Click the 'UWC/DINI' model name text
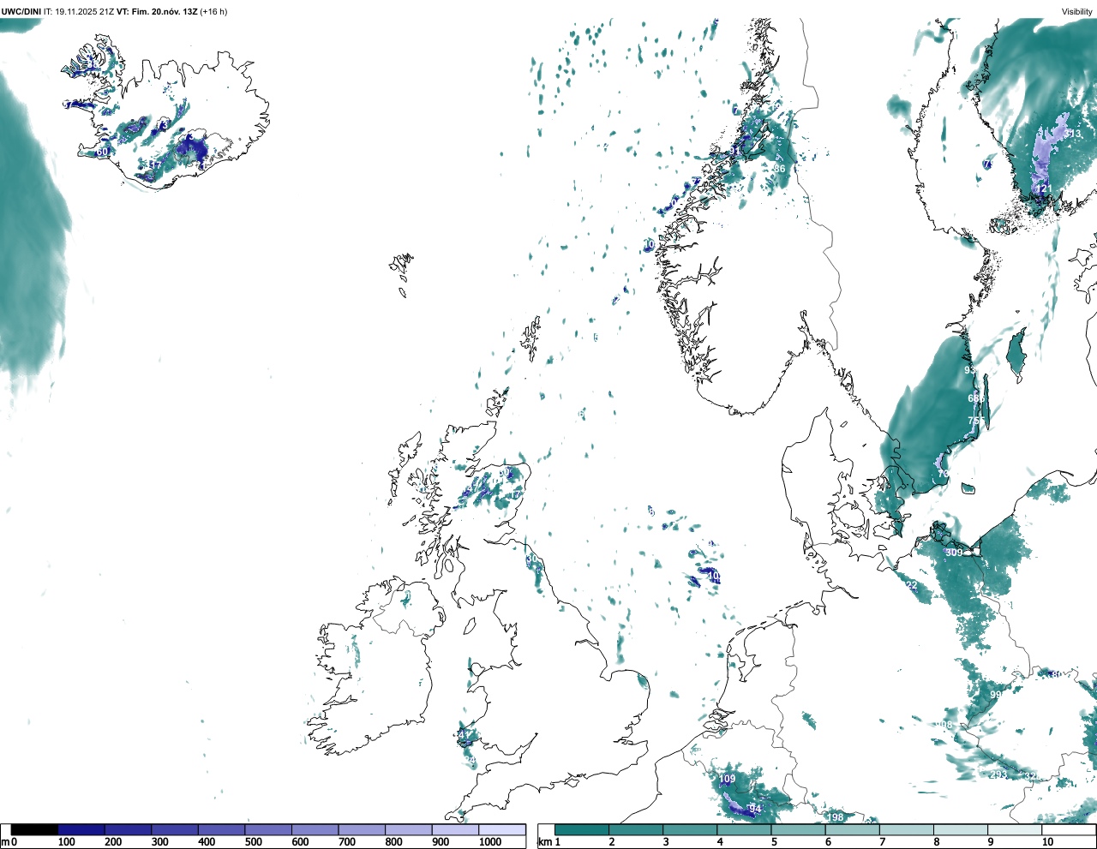Screen dimensions: 1097x849 click(21, 12)
